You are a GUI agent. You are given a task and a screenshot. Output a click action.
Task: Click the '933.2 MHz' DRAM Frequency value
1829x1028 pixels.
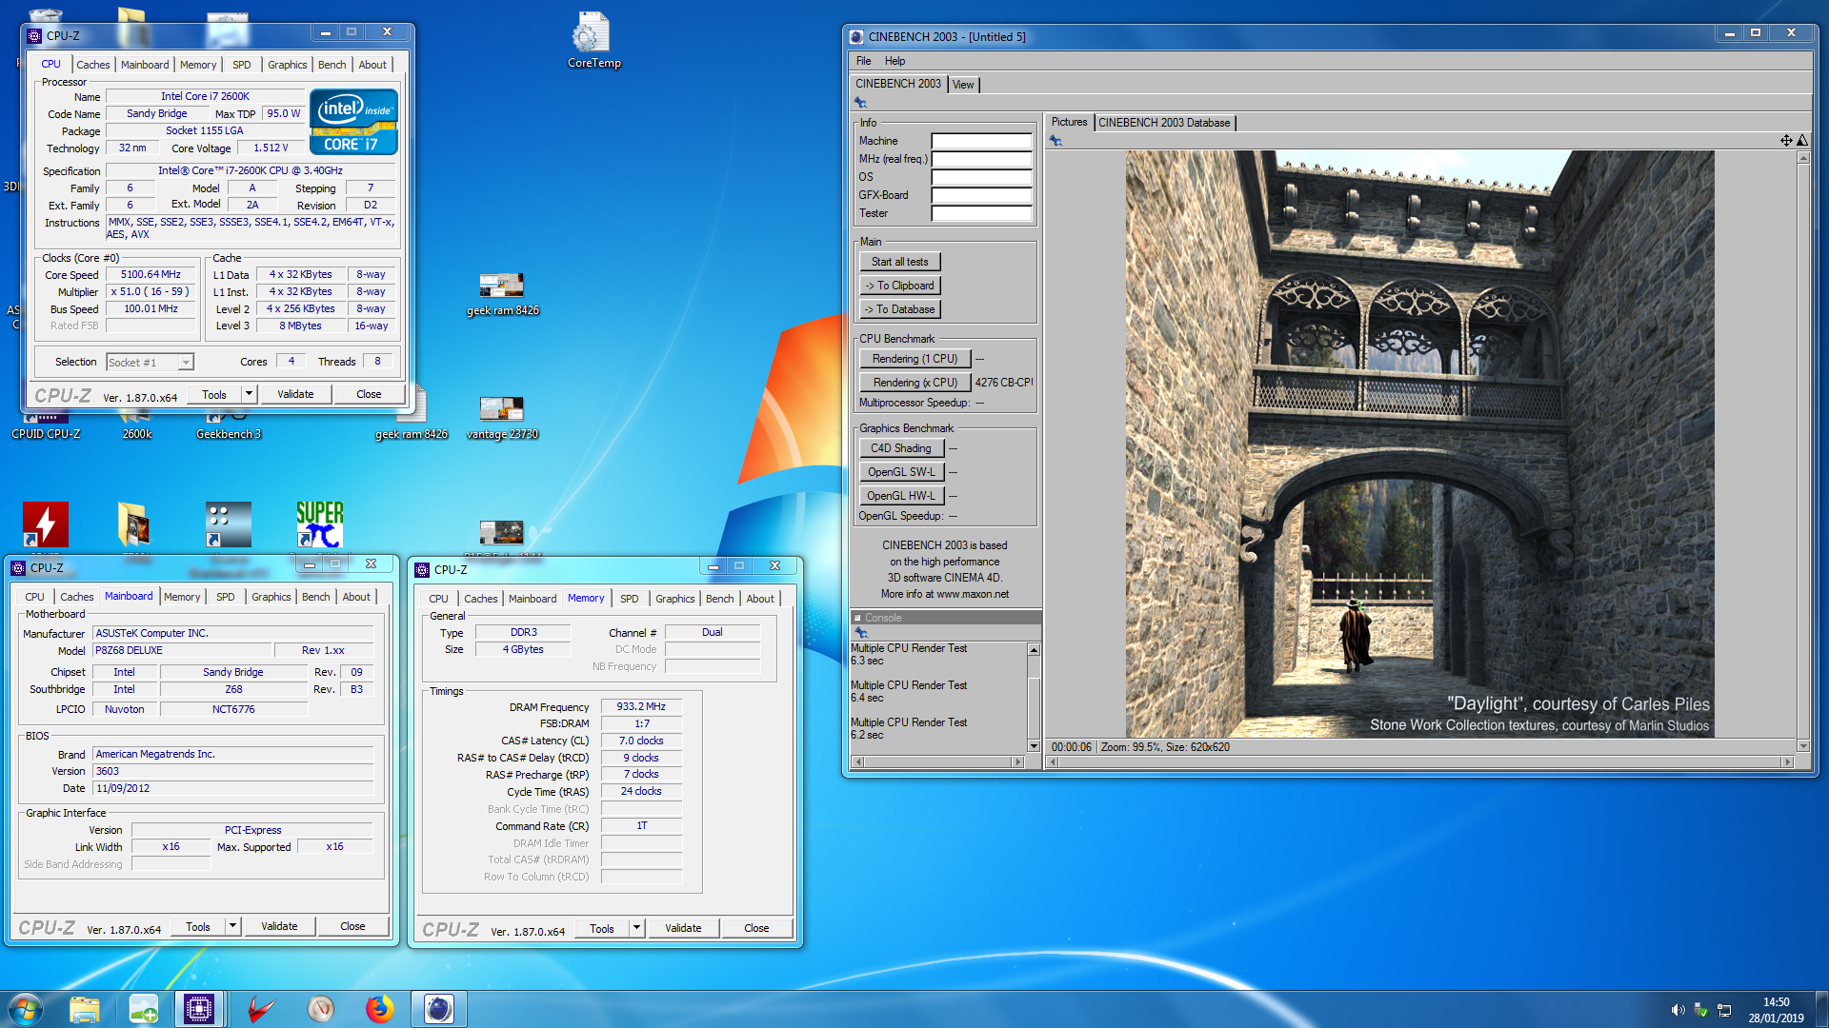pos(641,707)
